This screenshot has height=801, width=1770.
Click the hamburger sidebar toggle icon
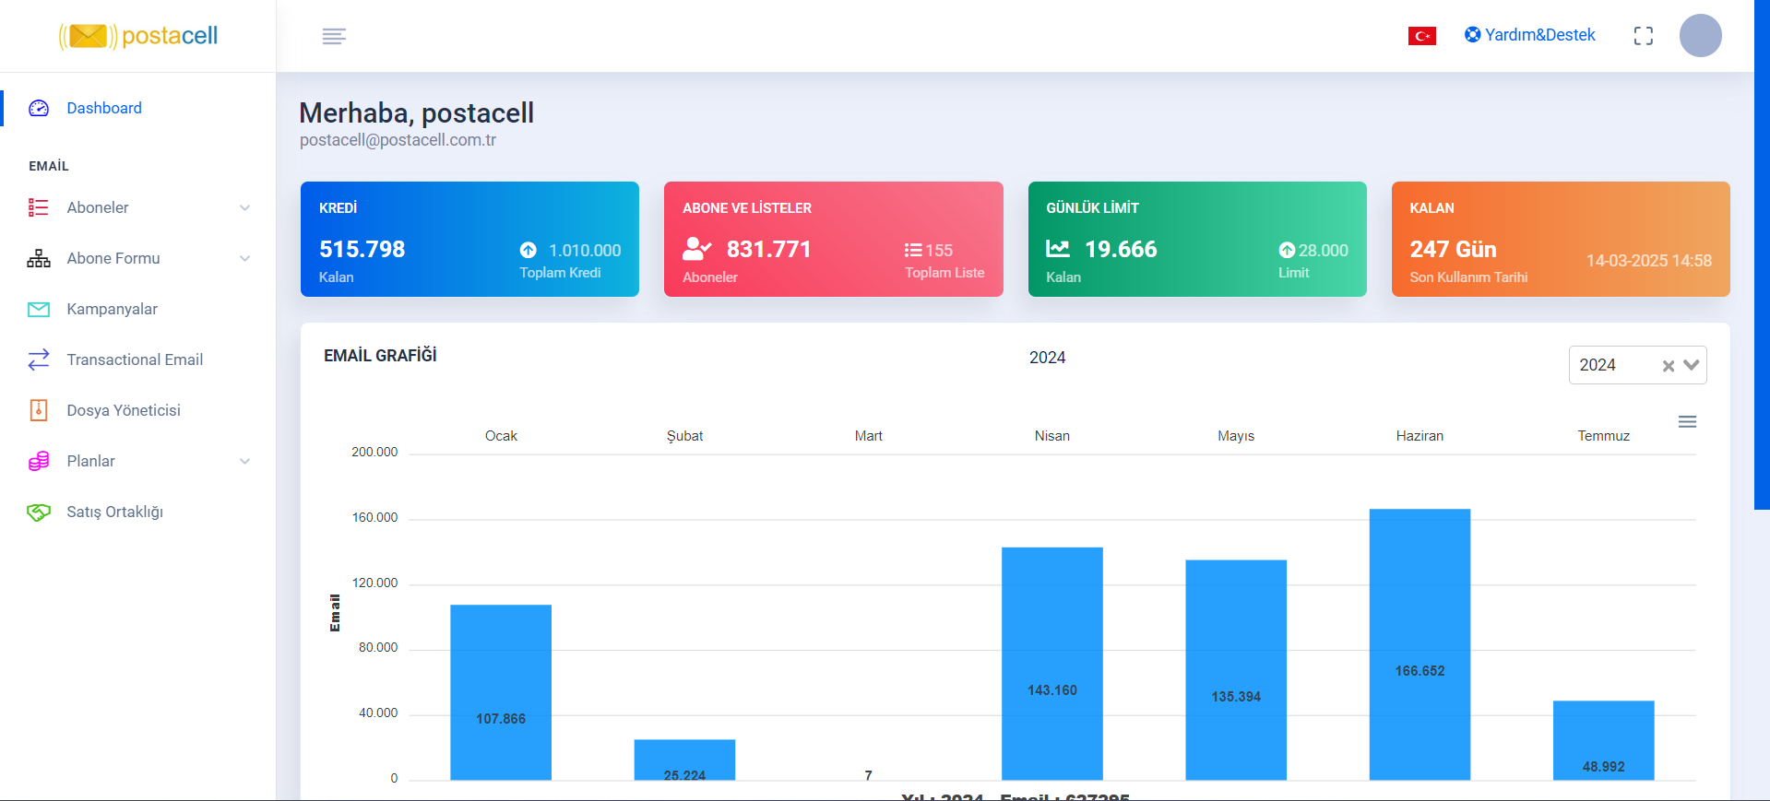click(334, 36)
